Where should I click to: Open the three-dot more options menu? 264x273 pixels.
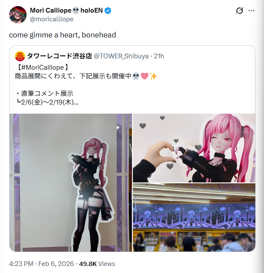click(x=251, y=11)
